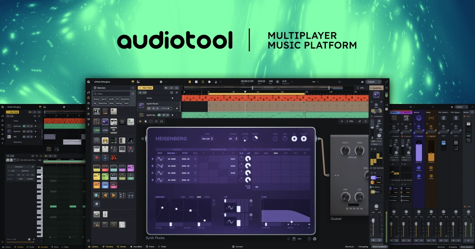
Task: Open the mixer sliders icon beside the Synth Plu... tab
Action: (386, 88)
